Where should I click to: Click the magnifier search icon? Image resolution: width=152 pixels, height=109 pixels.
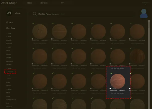point(35,14)
